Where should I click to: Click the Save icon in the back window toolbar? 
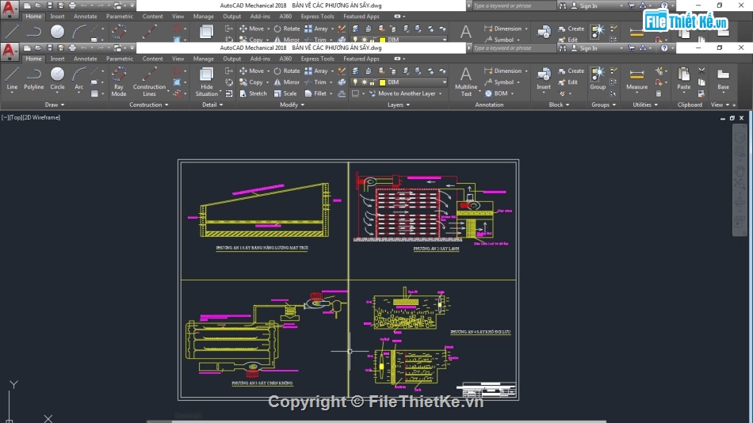coord(49,6)
